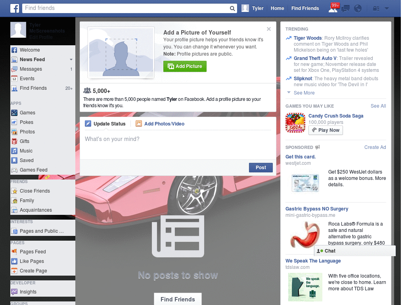
Task: Open News Feed in the sidebar
Action: coord(33,60)
